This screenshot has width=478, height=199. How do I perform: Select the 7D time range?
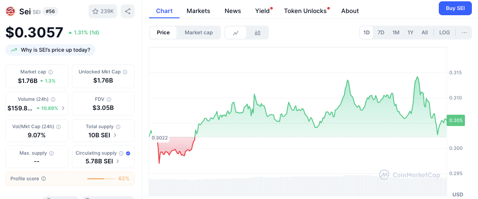381,33
